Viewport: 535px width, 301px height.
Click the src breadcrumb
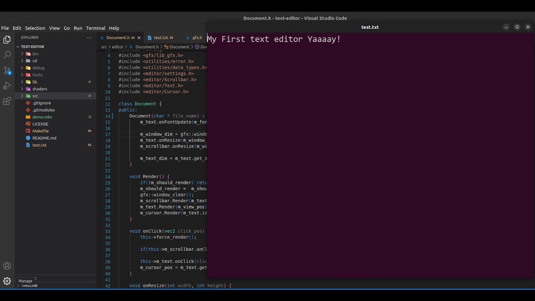point(104,47)
